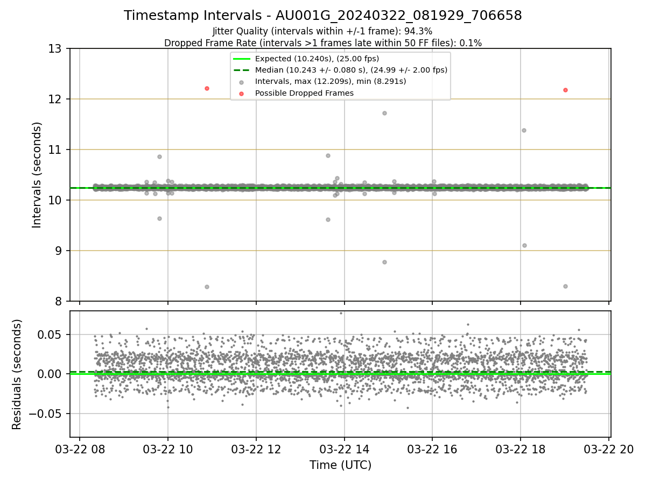Click the 'Intervals, max (12.209s), min (8.291s)' legend entry
The width and height of the screenshot is (646, 484).
[x=331, y=82]
